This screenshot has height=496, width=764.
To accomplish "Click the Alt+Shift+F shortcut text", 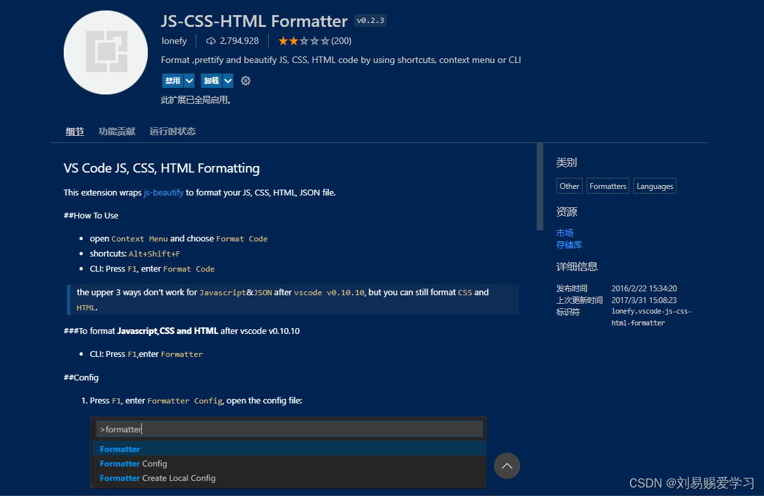I will pos(154,254).
